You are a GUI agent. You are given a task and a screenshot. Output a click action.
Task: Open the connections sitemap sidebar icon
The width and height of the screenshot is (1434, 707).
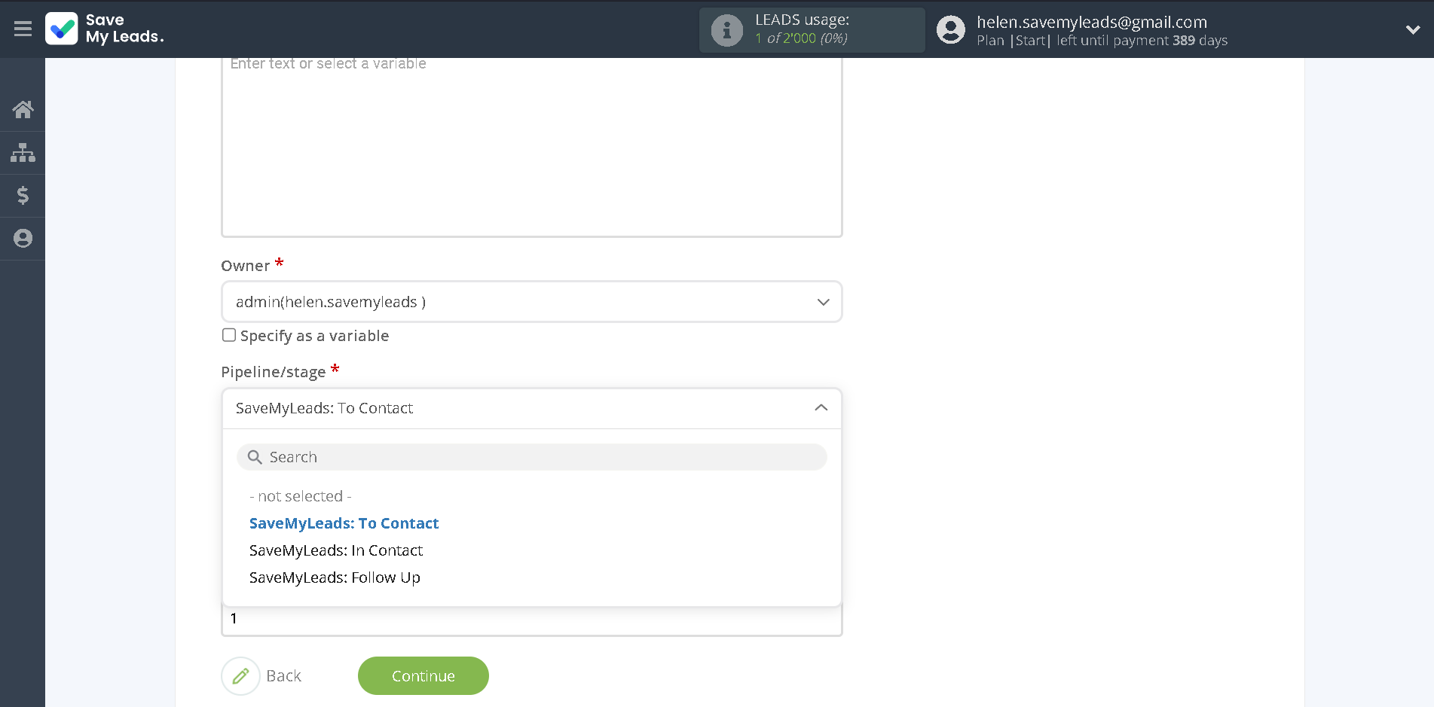coord(23,153)
